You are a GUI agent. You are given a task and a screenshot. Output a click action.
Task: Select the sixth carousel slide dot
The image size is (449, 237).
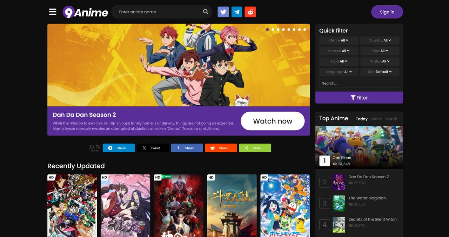294,29
